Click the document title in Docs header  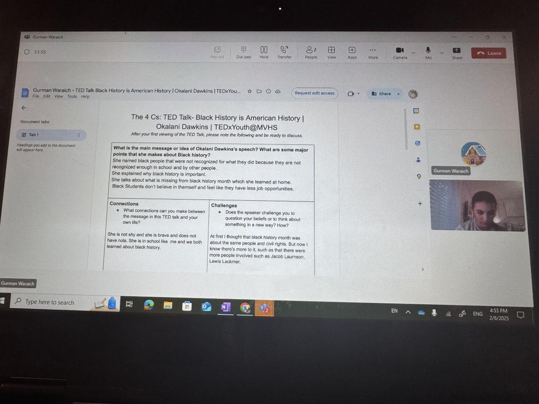137,90
